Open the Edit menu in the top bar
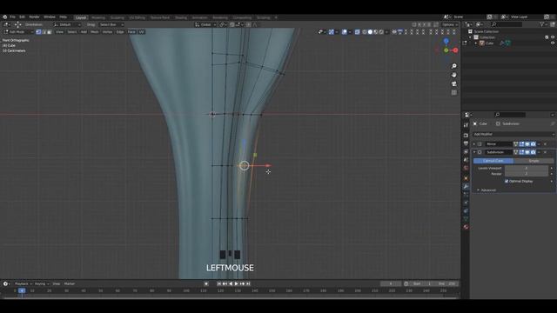 click(22, 17)
